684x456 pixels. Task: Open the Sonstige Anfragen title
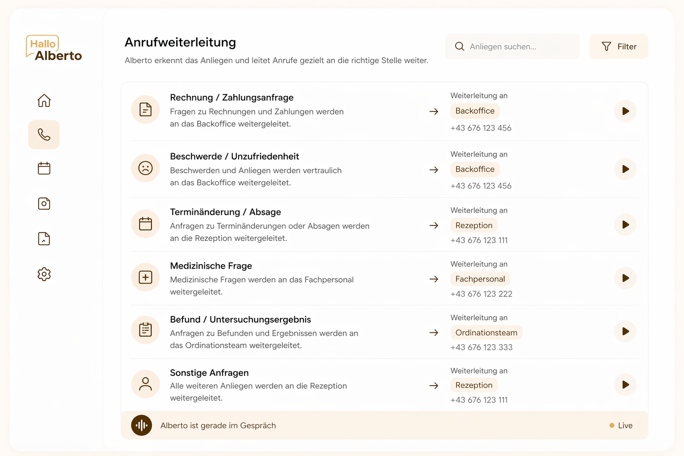[x=209, y=373]
